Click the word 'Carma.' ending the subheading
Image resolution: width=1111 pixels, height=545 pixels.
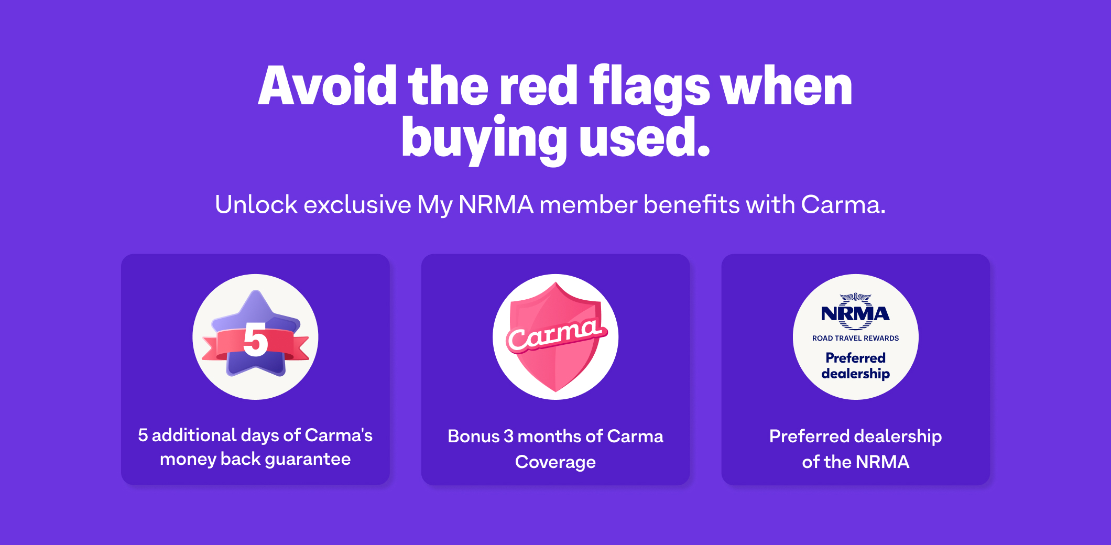pyautogui.click(x=843, y=205)
